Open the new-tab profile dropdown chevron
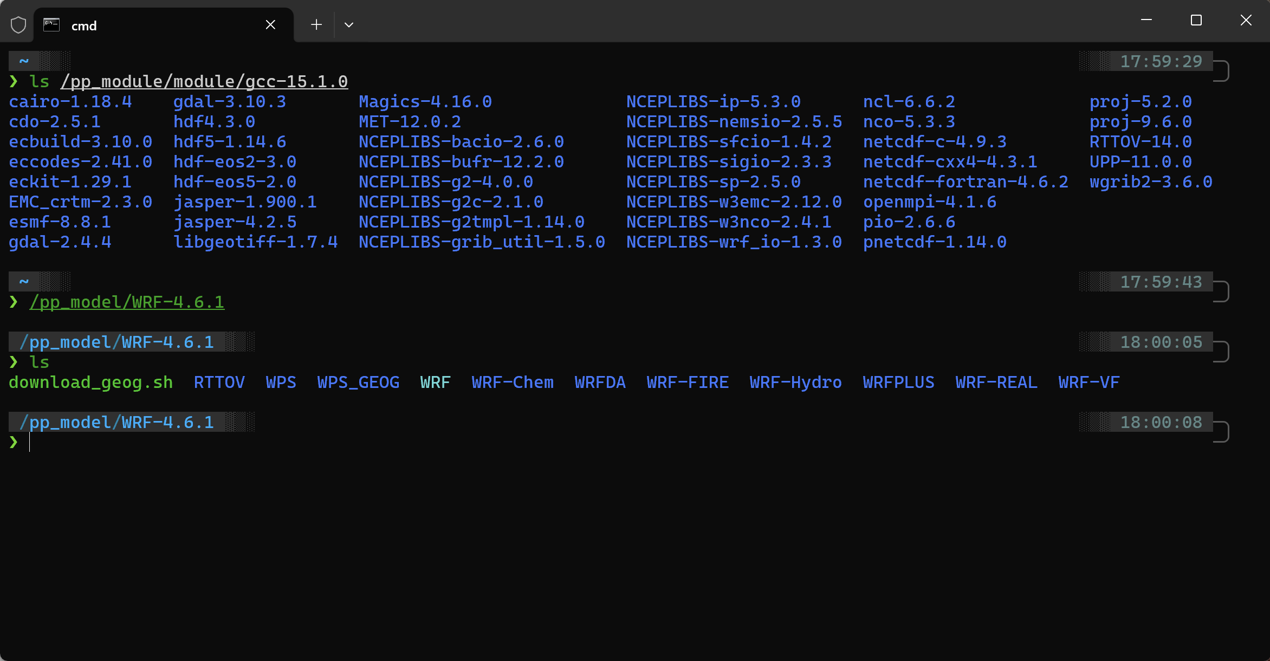 tap(349, 24)
